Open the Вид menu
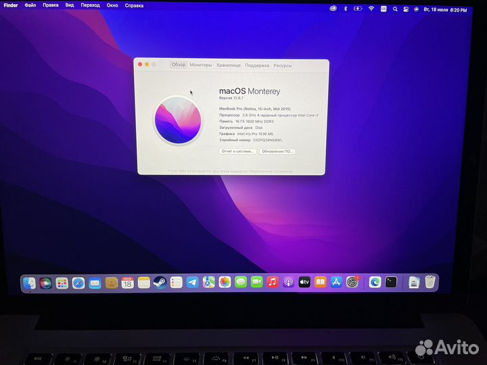 pyautogui.click(x=70, y=5)
